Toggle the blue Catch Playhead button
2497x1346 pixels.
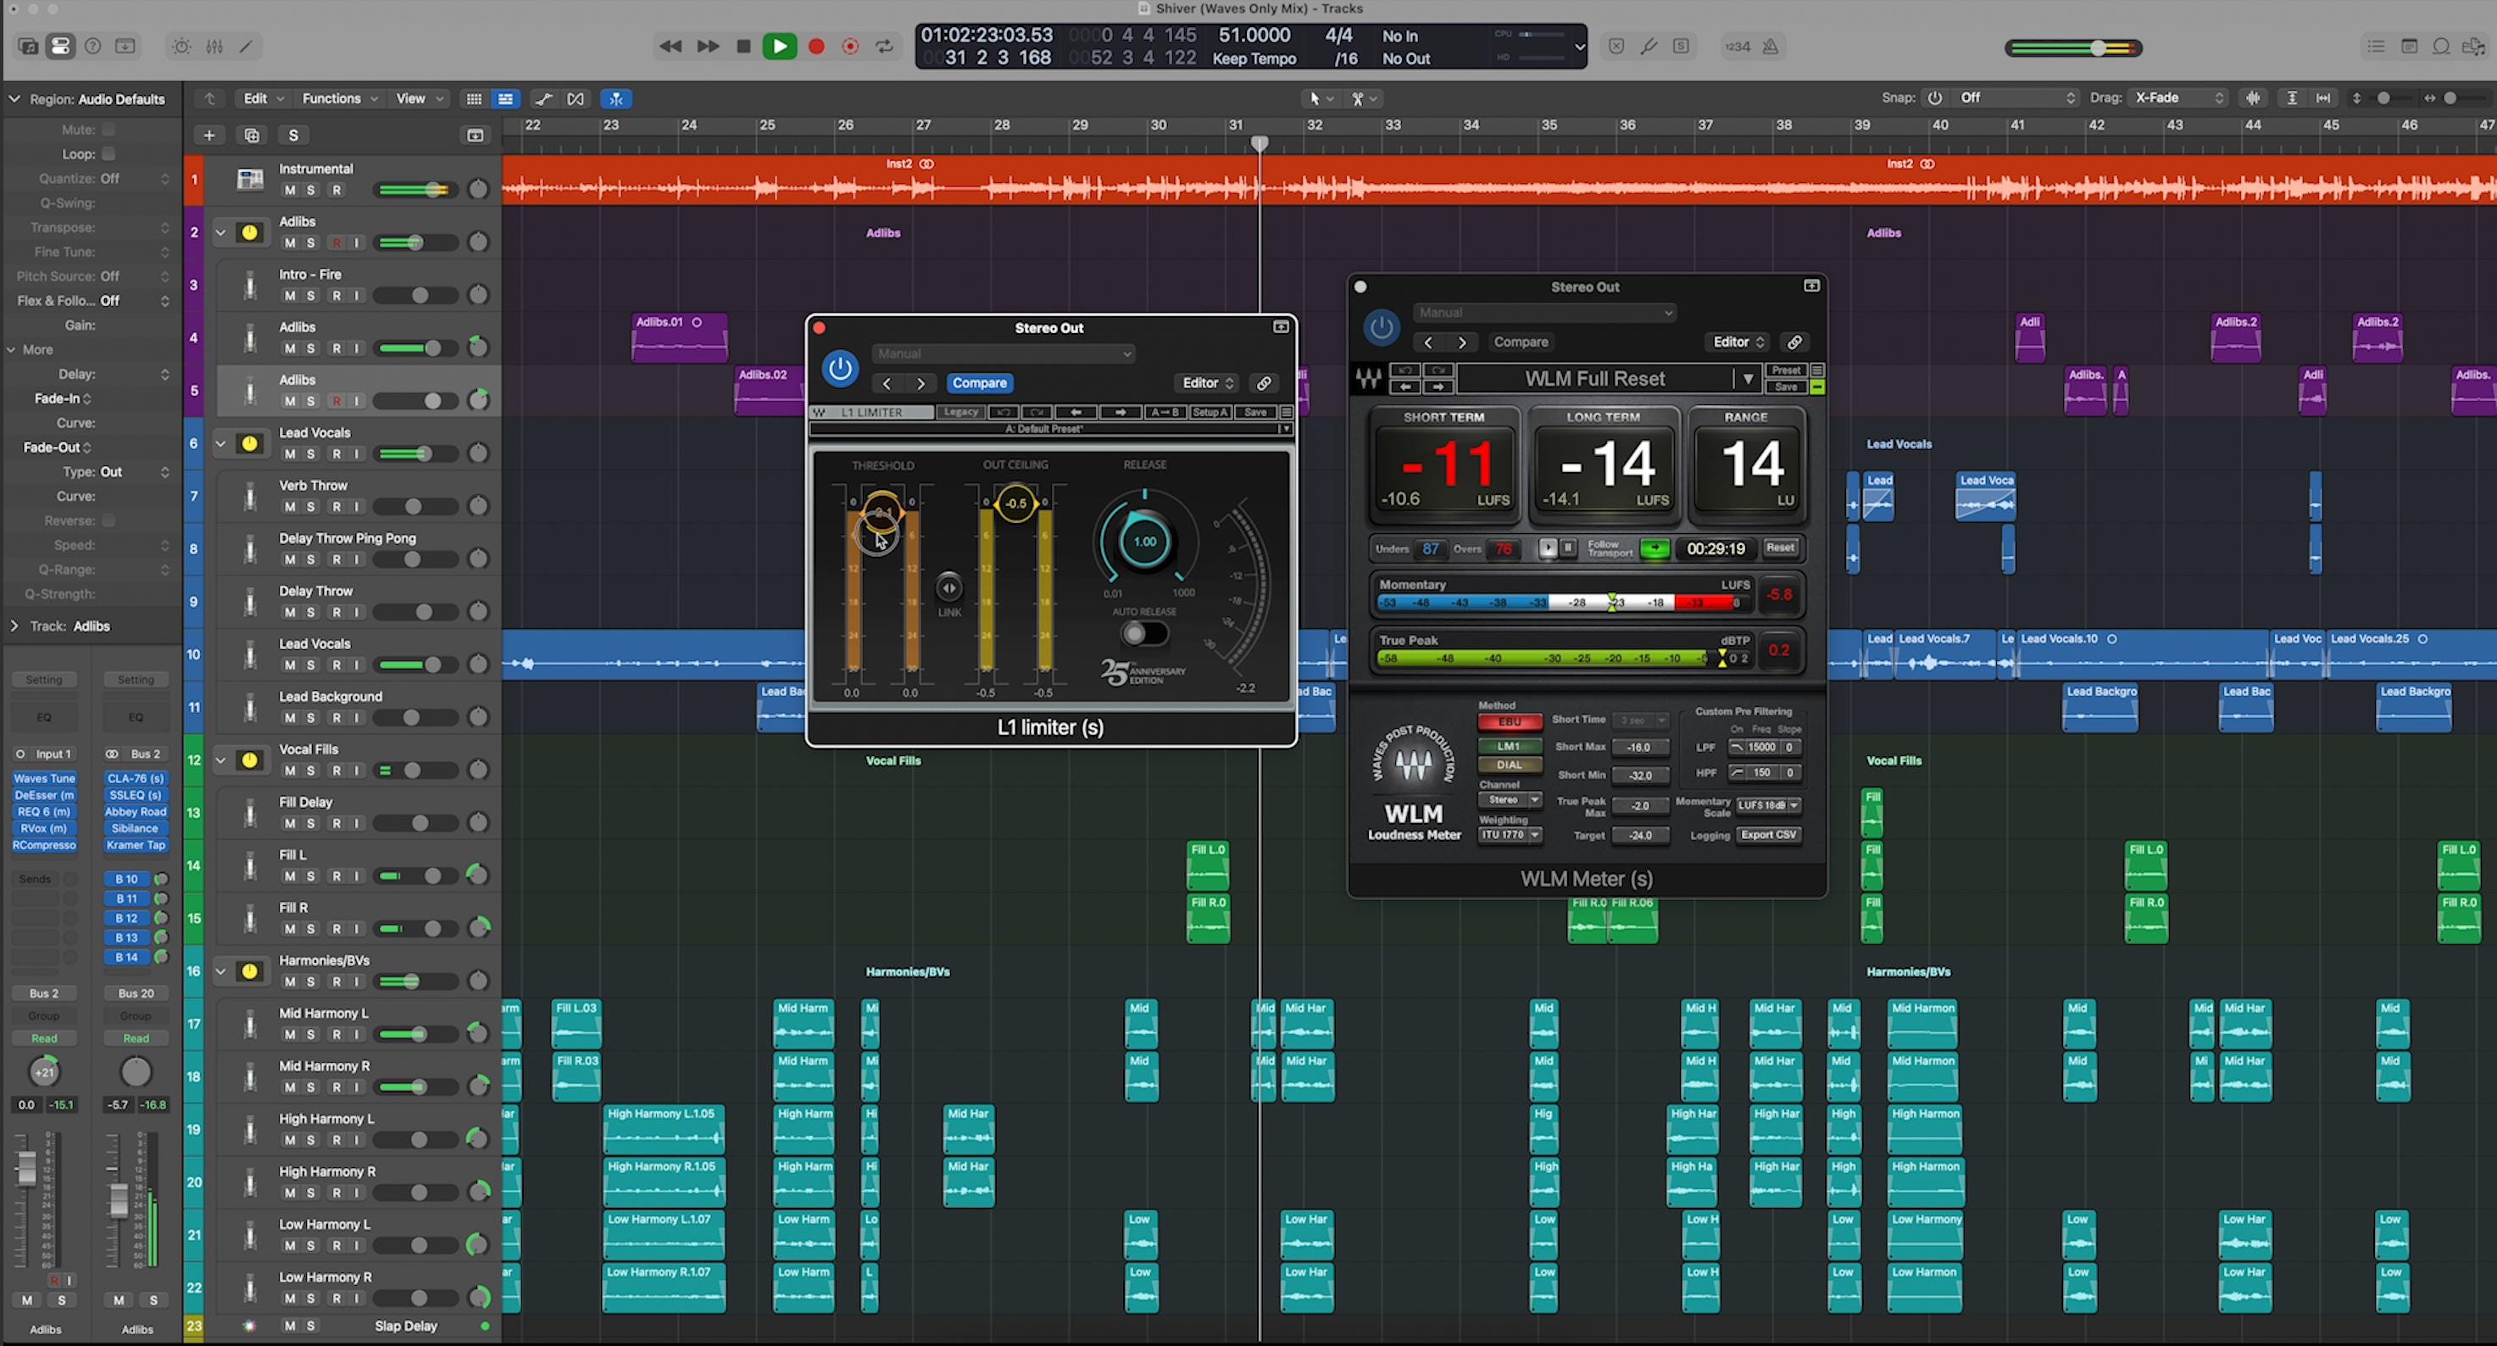(x=616, y=99)
